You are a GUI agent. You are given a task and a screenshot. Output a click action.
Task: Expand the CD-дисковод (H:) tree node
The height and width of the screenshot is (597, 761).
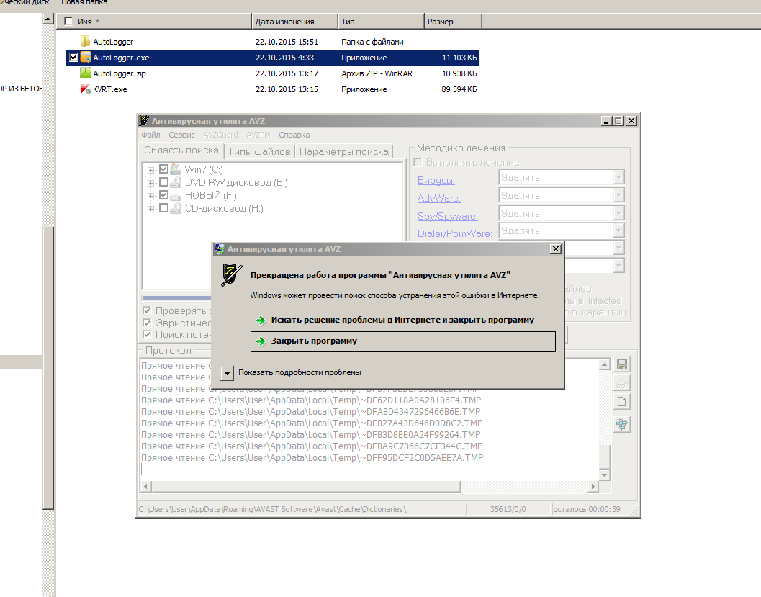[x=151, y=209]
